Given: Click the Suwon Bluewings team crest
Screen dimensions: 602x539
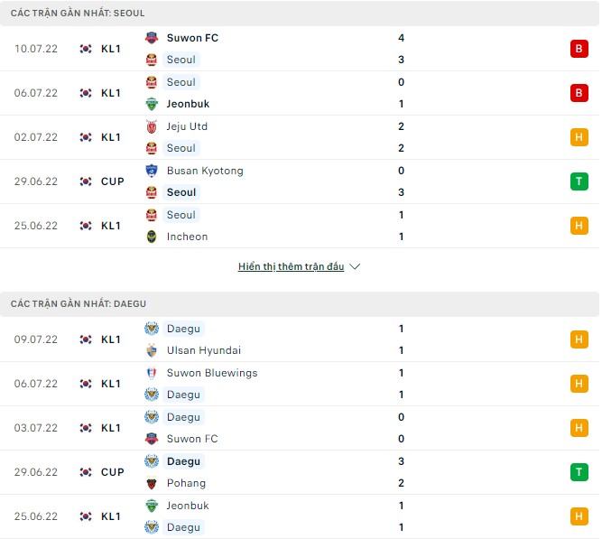Looking at the screenshot, I should coord(152,373).
